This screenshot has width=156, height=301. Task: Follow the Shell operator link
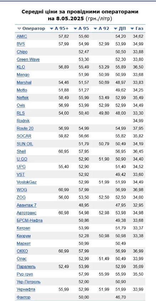click(21, 152)
